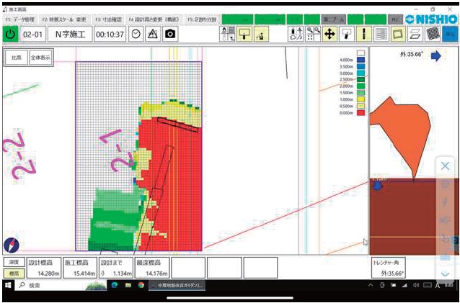Screen dimensions: 460x303
Task: Click the blue save button at toolbar end
Action: click(x=450, y=34)
